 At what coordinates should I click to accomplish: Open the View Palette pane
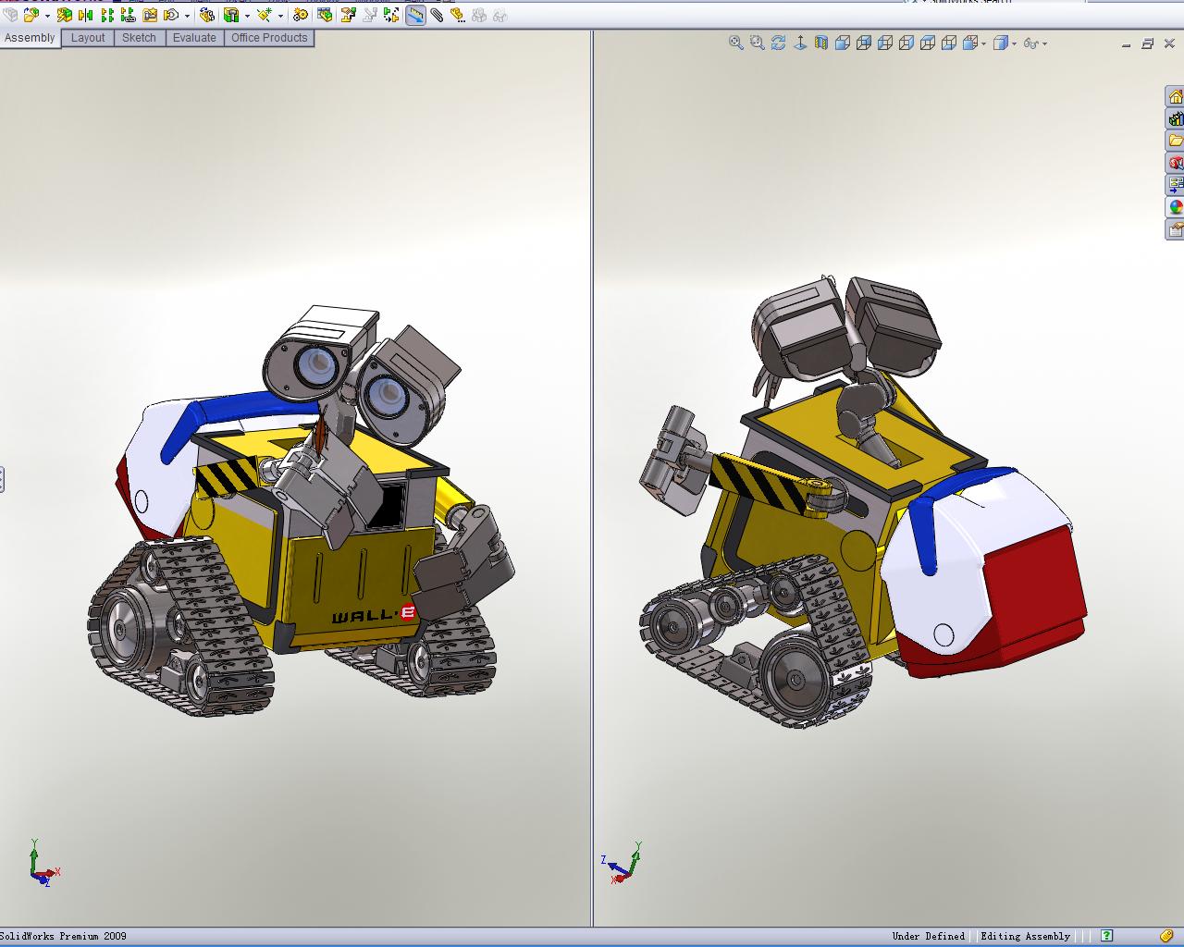click(x=1175, y=185)
